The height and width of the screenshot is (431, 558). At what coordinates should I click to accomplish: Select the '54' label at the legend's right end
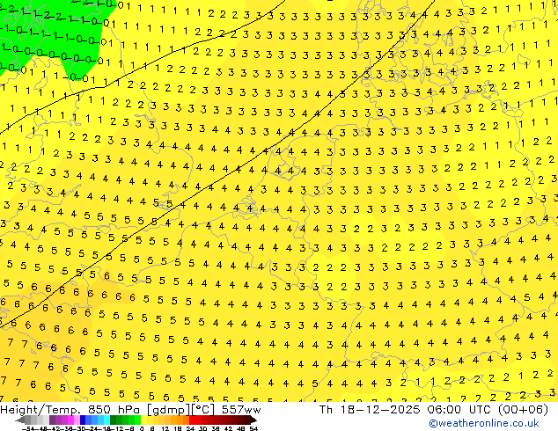point(253,429)
